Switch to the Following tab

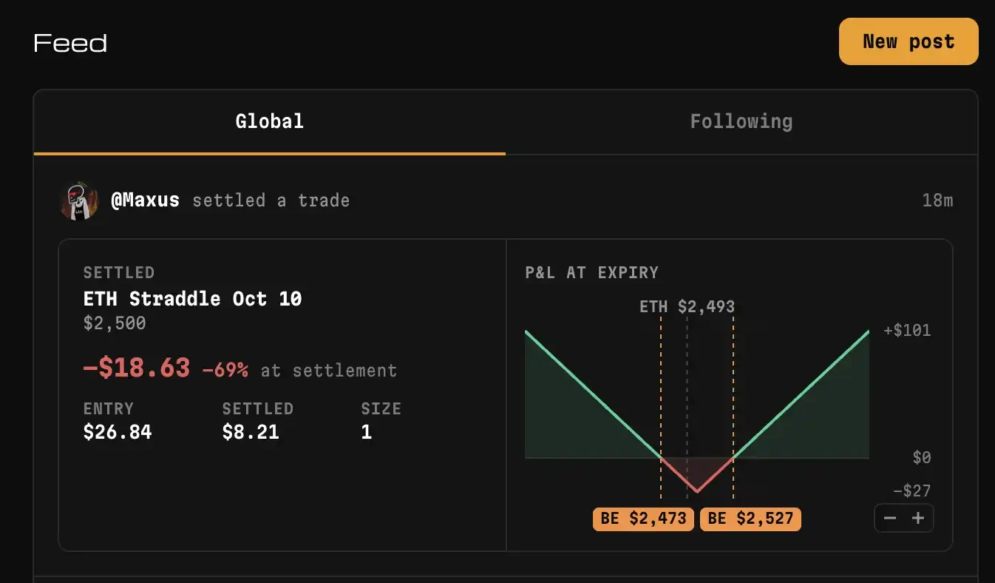point(741,122)
